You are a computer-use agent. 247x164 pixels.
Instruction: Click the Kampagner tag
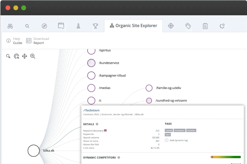coord(179,130)
